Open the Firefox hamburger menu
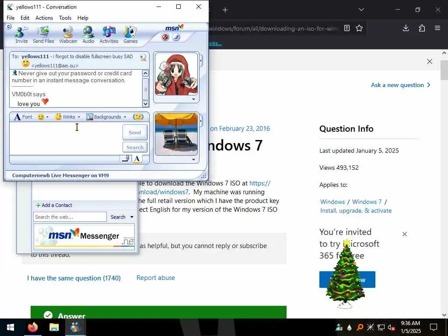 (x=437, y=28)
